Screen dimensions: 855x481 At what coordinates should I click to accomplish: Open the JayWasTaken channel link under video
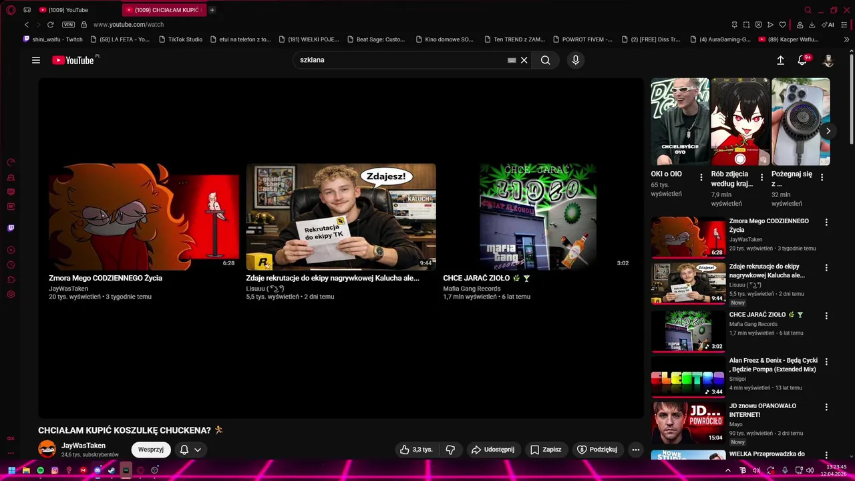click(83, 446)
